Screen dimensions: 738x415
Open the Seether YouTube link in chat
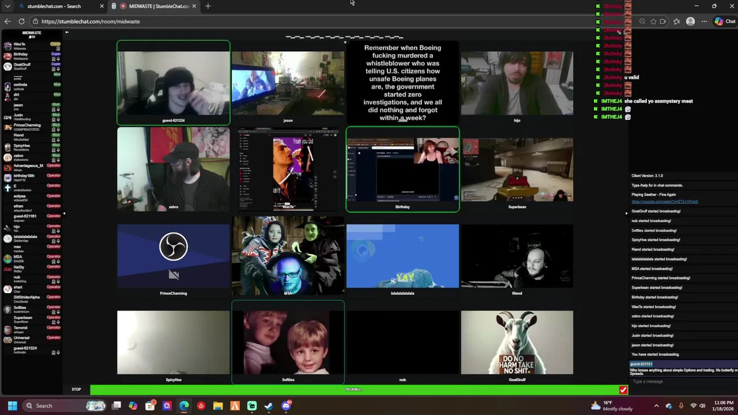click(665, 202)
